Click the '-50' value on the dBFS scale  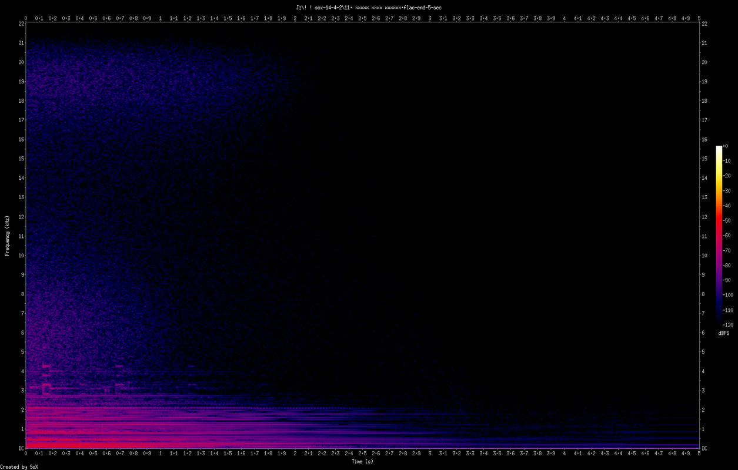coord(726,220)
